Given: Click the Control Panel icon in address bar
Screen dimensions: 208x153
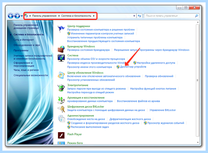Looking at the screenshot, I should point(26,16).
